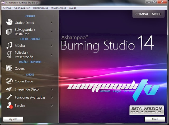Click the Copiar Disco disc icon
169x125 pixels.
click(x=9, y=81)
